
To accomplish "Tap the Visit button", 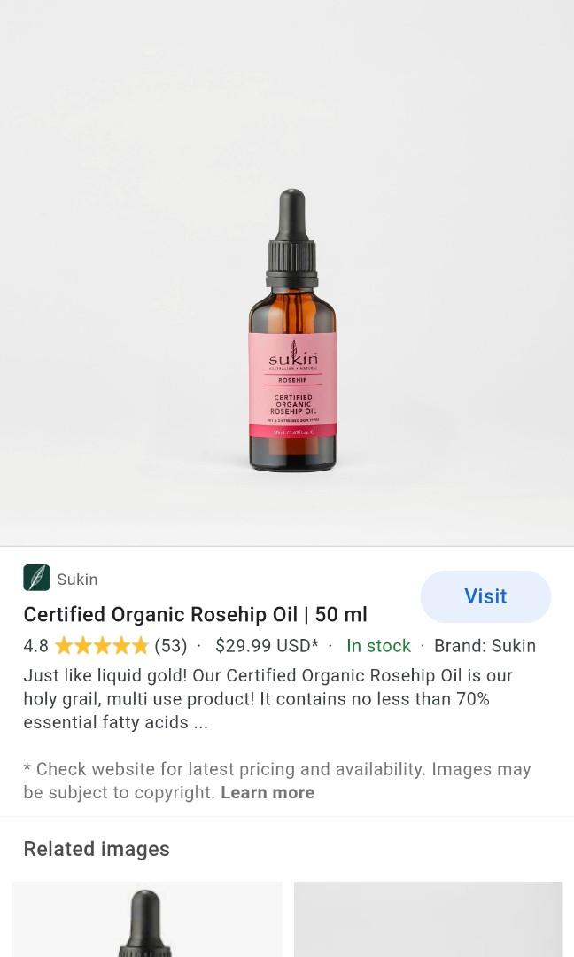I will 485,596.
